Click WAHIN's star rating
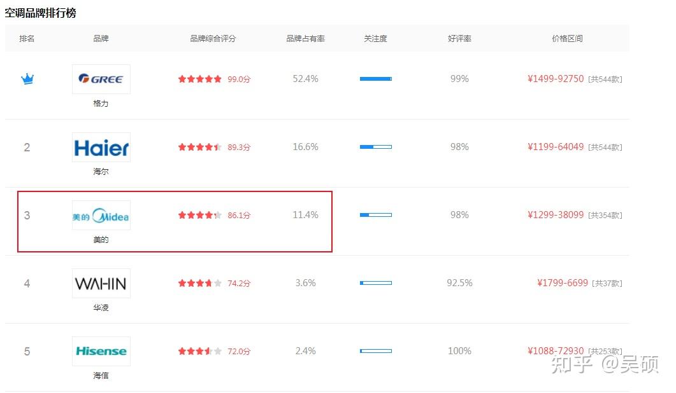This screenshot has width=676, height=393. [200, 283]
